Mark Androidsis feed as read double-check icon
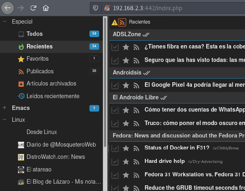The image size is (245, 191). (x=147, y=73)
